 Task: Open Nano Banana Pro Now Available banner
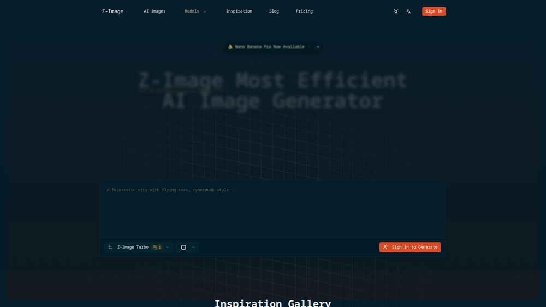tap(272, 46)
